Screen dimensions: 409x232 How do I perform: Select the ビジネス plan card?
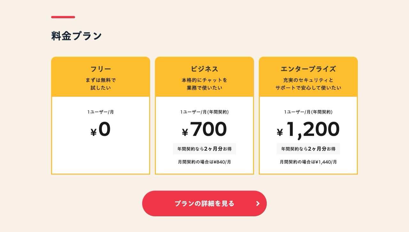204,115
